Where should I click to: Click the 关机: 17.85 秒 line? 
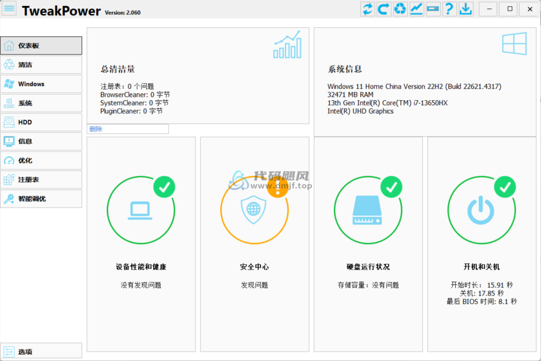tap(482, 293)
